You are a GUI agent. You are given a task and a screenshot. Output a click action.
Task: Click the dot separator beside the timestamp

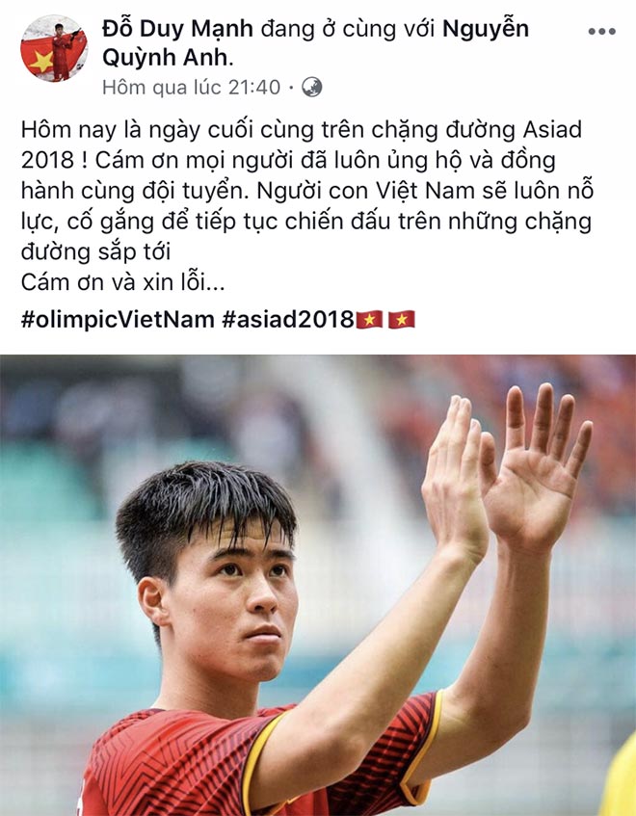pyautogui.click(x=291, y=88)
